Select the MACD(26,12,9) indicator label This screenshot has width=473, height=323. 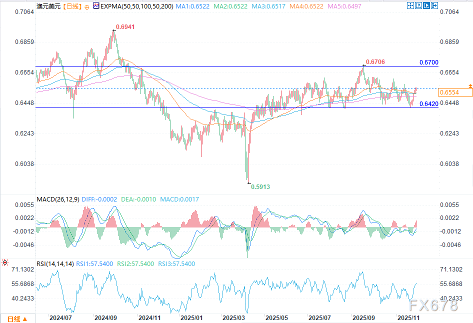click(58, 199)
